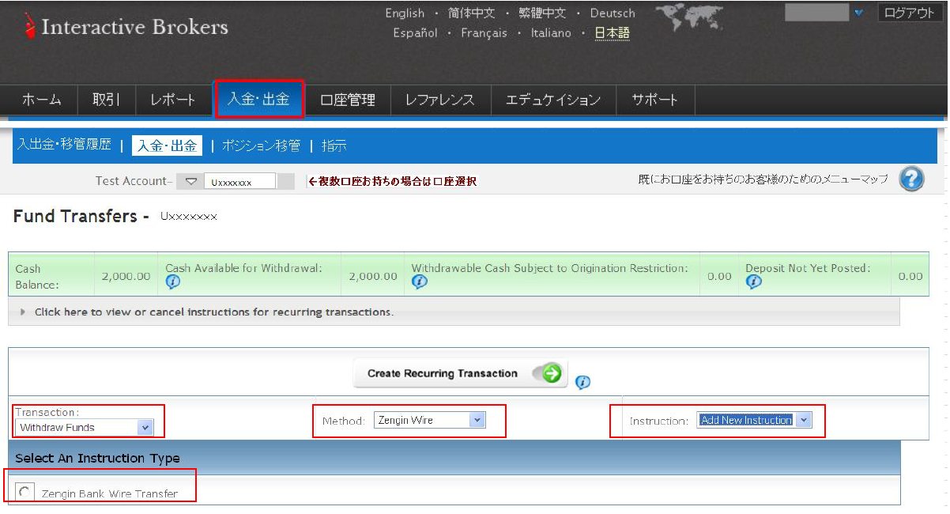Go to 指示 submenu

point(334,146)
